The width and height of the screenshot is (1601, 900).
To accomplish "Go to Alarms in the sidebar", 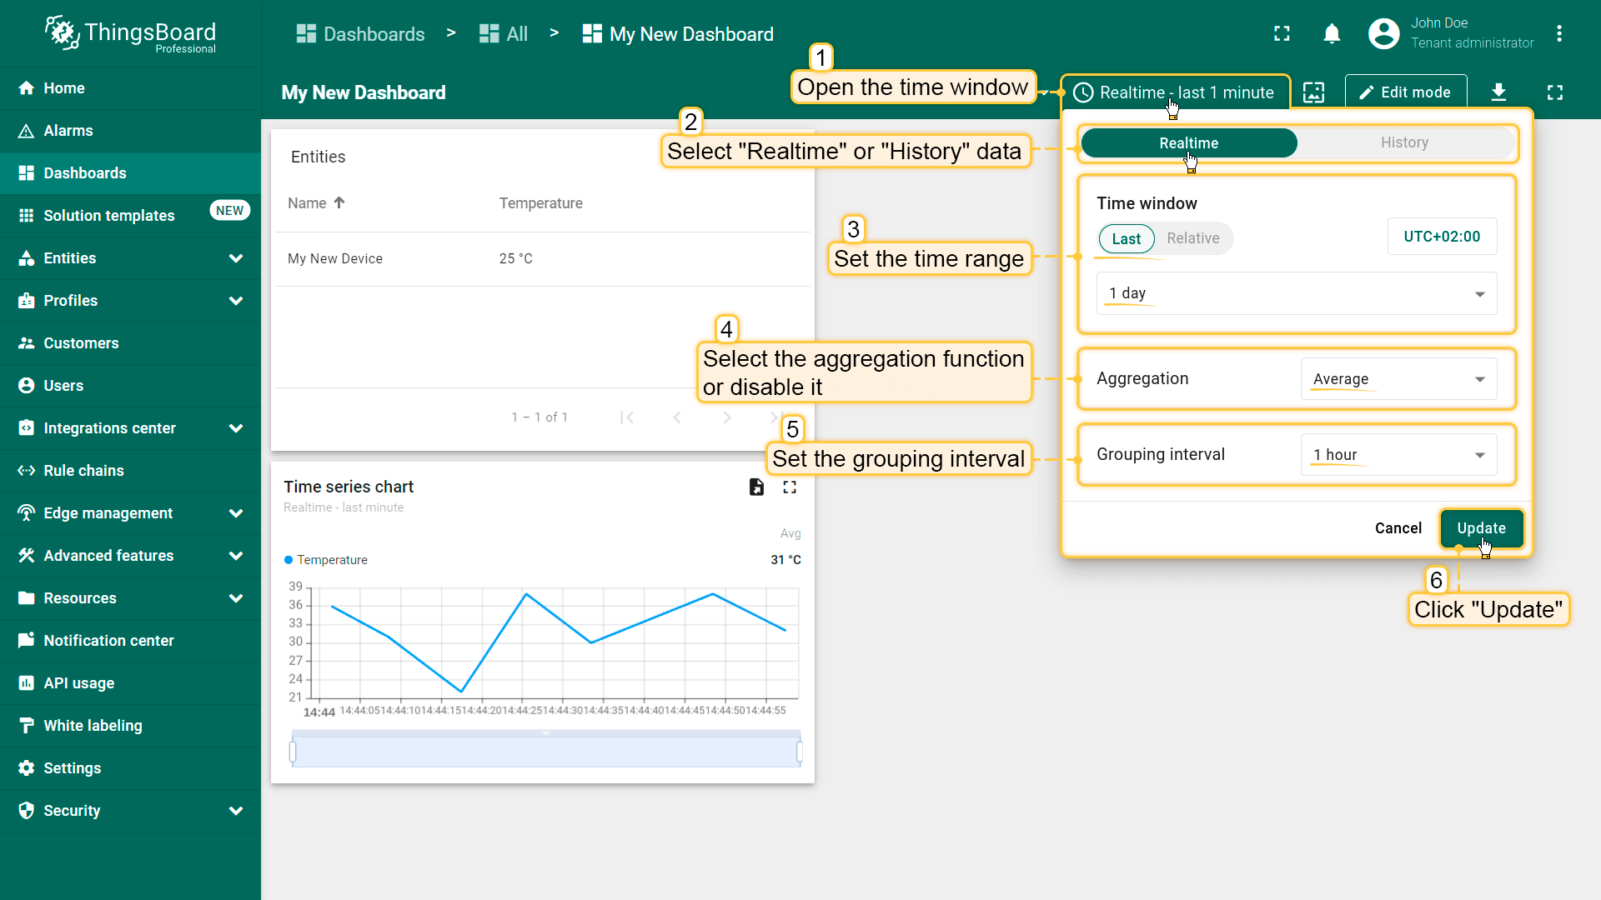I will tap(68, 131).
